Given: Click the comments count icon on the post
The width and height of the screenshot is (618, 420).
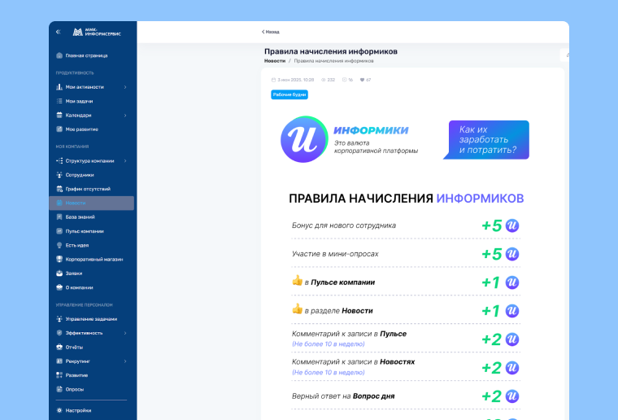Looking at the screenshot, I should (345, 80).
